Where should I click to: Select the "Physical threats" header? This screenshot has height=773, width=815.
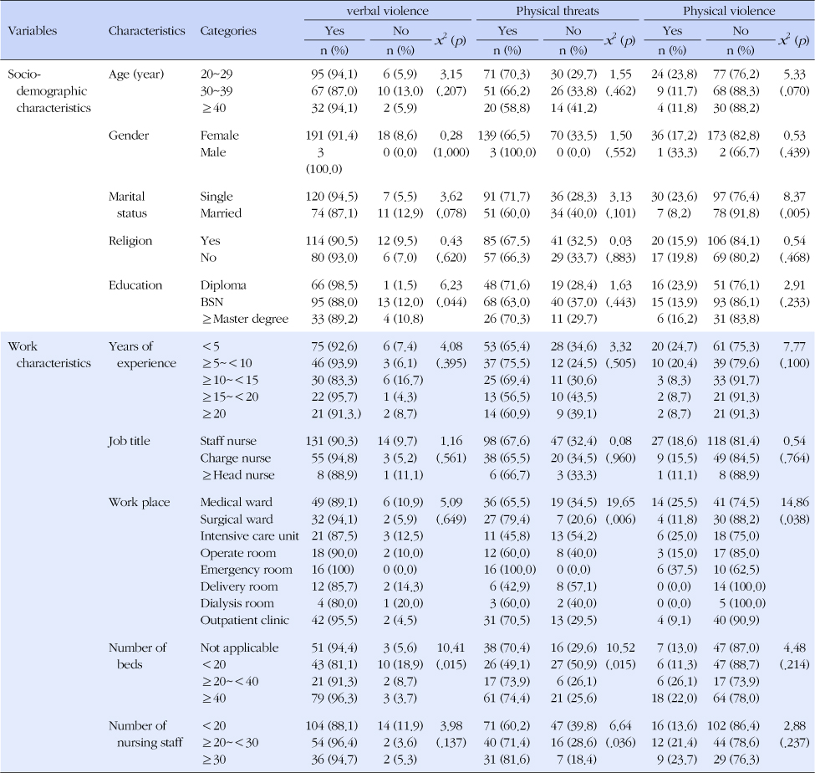pos(558,11)
